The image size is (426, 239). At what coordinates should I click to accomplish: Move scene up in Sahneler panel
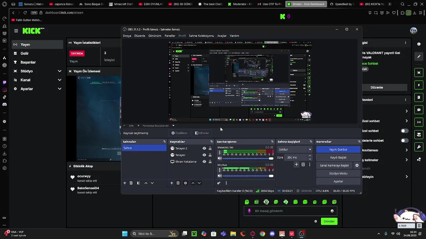click(x=146, y=183)
